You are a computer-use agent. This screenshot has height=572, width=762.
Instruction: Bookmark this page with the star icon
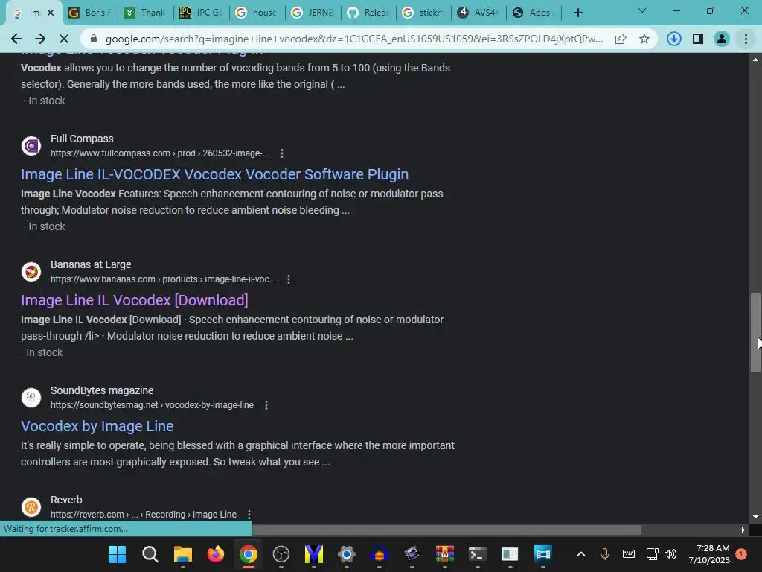point(644,39)
